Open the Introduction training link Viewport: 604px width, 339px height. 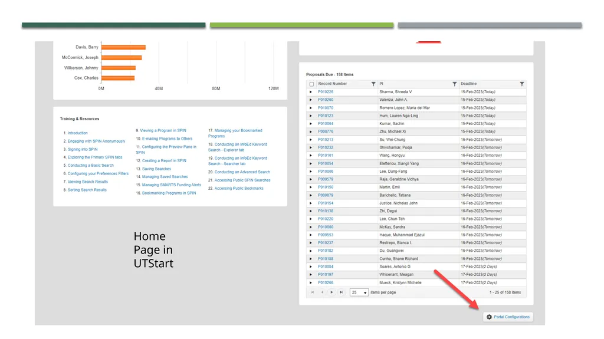77,133
